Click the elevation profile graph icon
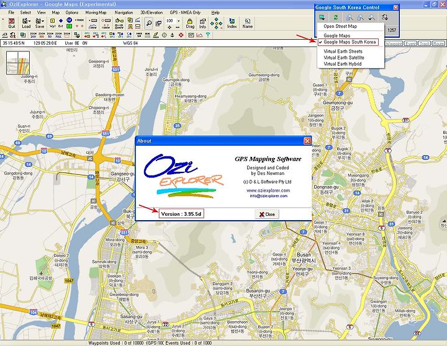Screen dimensions: 447x346 [199, 35]
